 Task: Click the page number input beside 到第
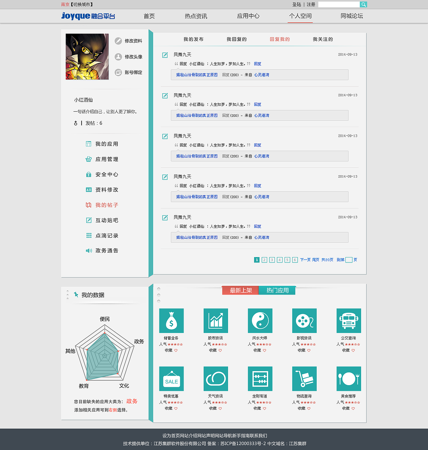pos(349,259)
